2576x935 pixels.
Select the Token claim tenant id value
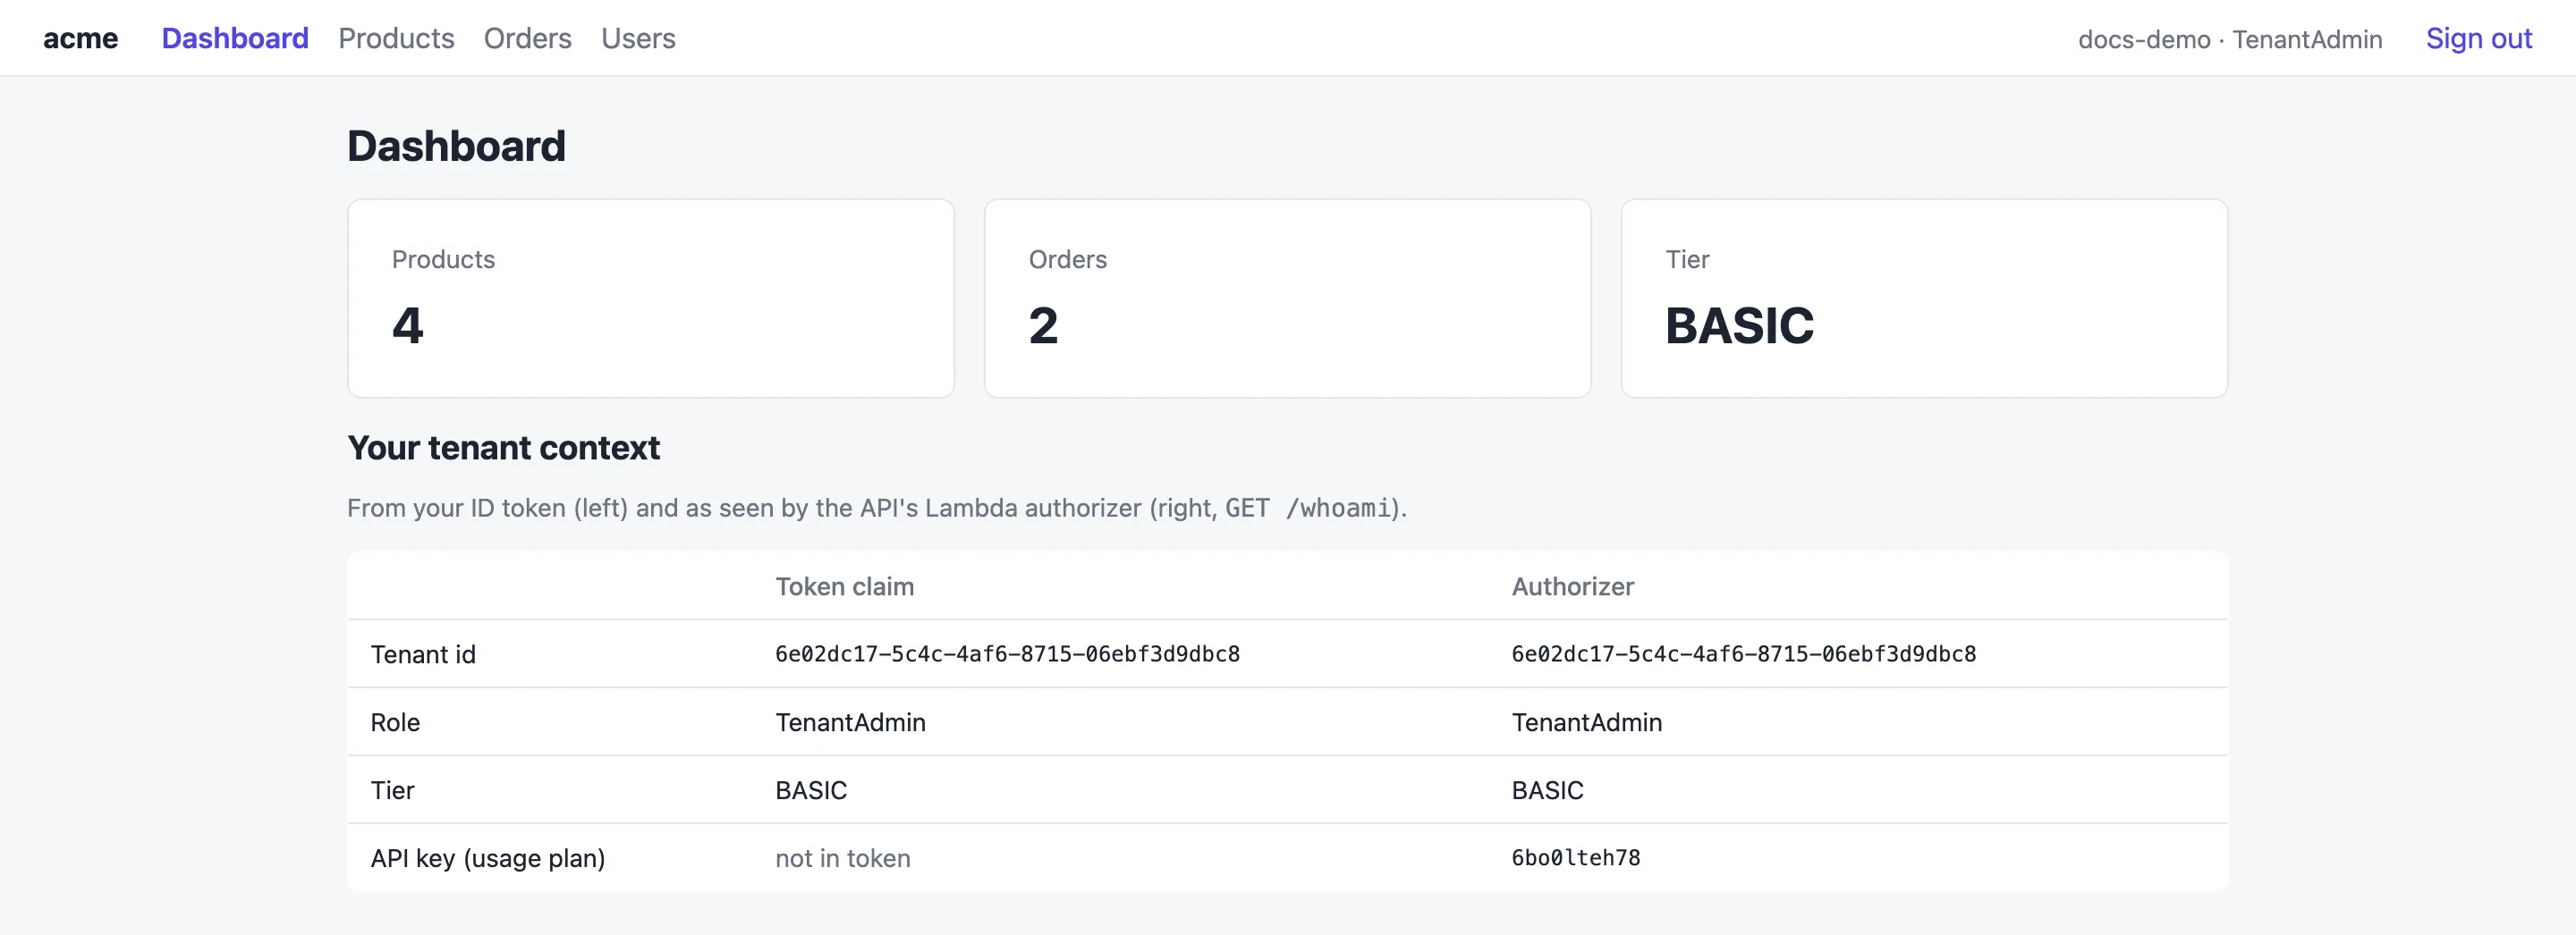(x=1007, y=654)
